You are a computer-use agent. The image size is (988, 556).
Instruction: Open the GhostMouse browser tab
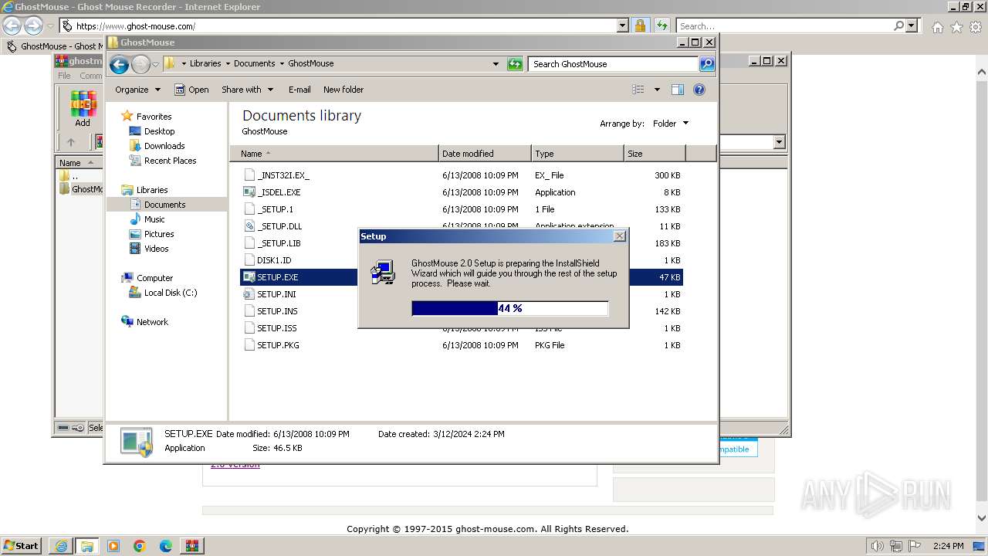[x=54, y=46]
